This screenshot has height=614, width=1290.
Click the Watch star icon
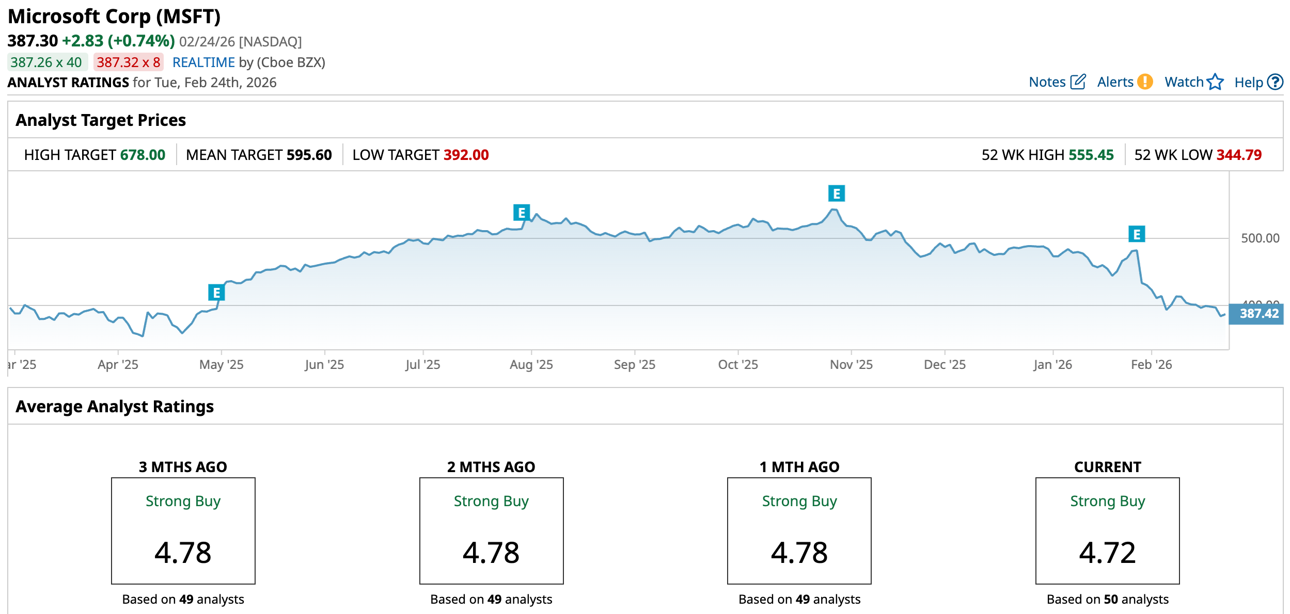(x=1215, y=82)
